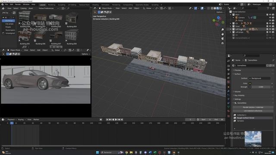Open Object Mode dropdown in main viewport
Screen dimensions: 276x155
coord(107,8)
